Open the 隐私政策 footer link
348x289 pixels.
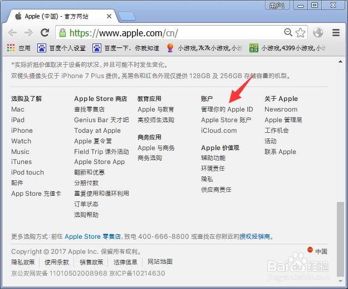23,262
